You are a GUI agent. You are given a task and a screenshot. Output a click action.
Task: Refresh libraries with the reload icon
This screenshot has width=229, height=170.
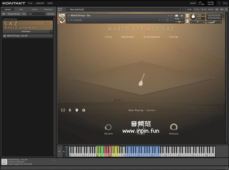click(4, 14)
